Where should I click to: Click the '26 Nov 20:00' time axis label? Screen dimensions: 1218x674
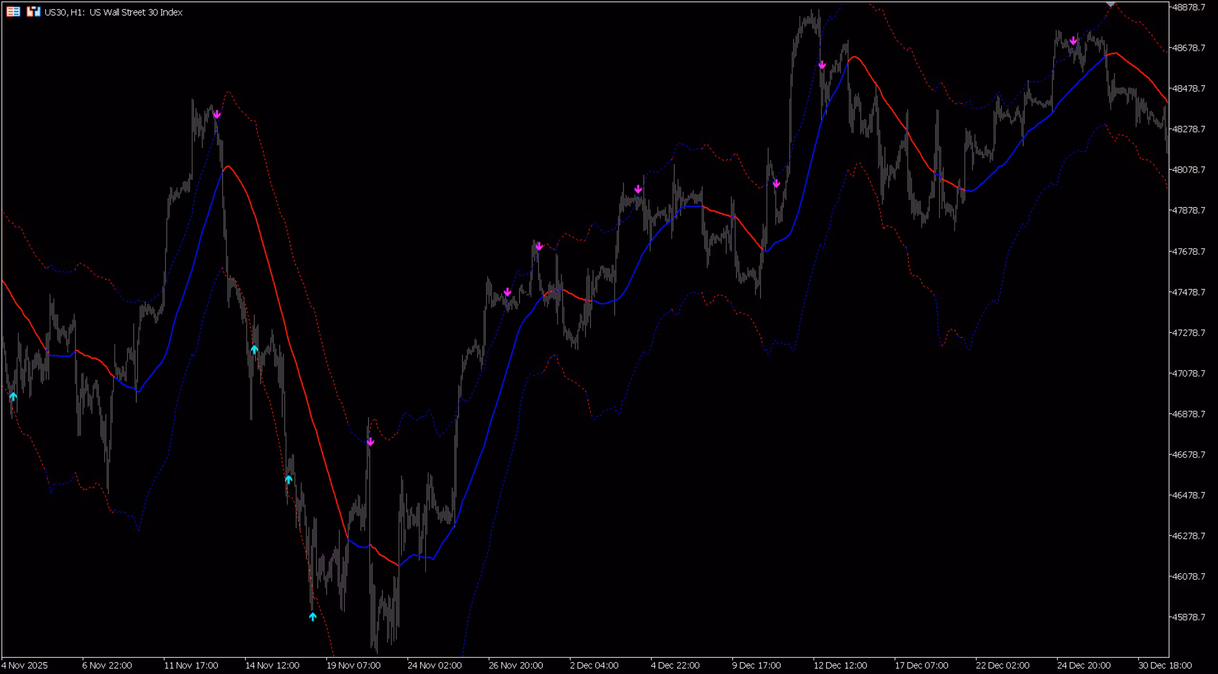[516, 665]
